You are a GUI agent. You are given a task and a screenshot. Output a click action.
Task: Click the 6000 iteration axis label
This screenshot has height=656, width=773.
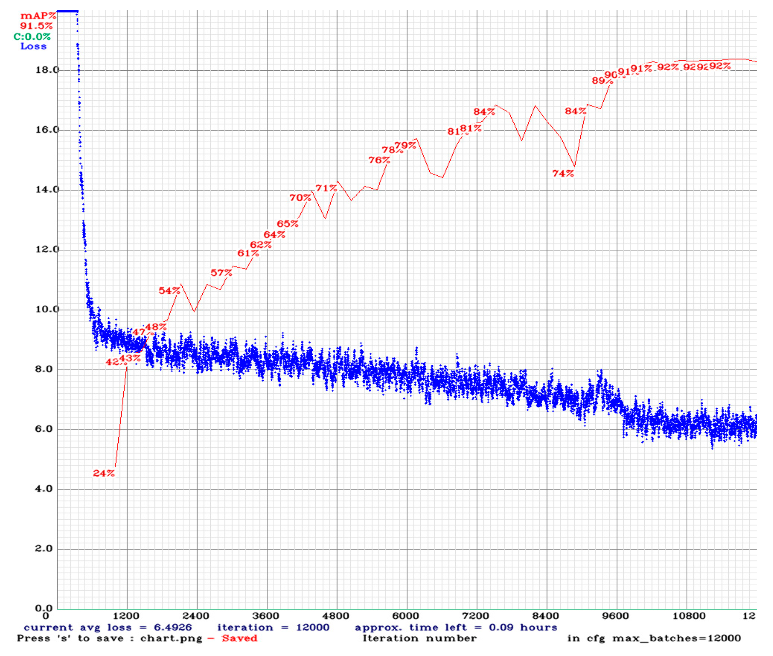tap(406, 616)
